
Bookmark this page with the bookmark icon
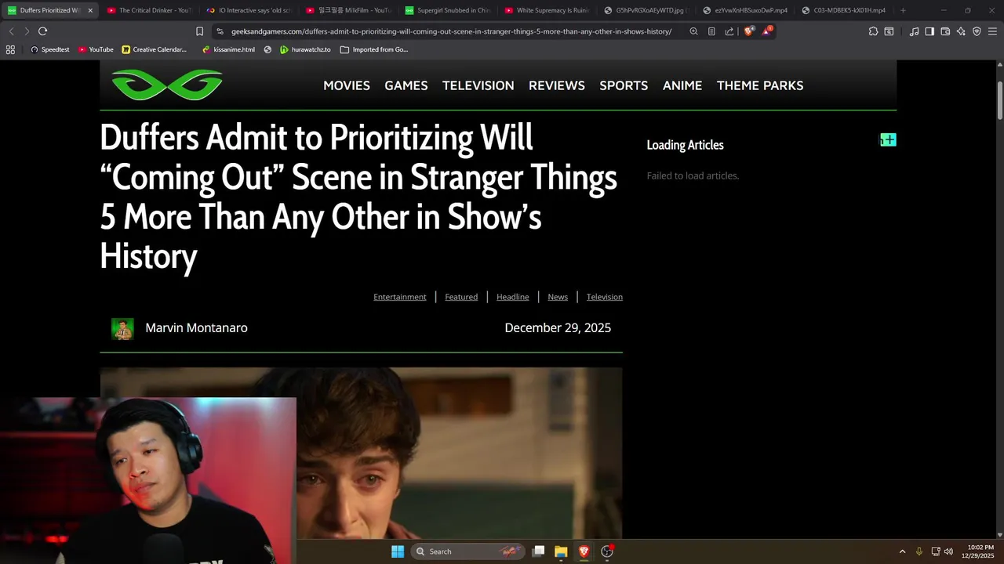click(x=199, y=31)
